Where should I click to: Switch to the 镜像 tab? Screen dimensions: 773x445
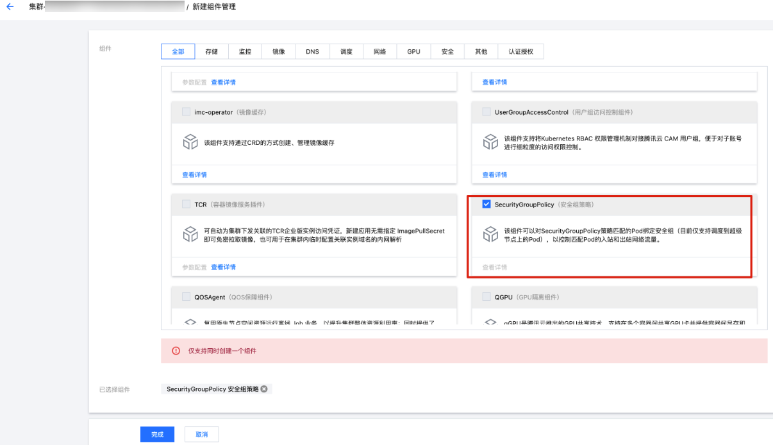tap(279, 52)
